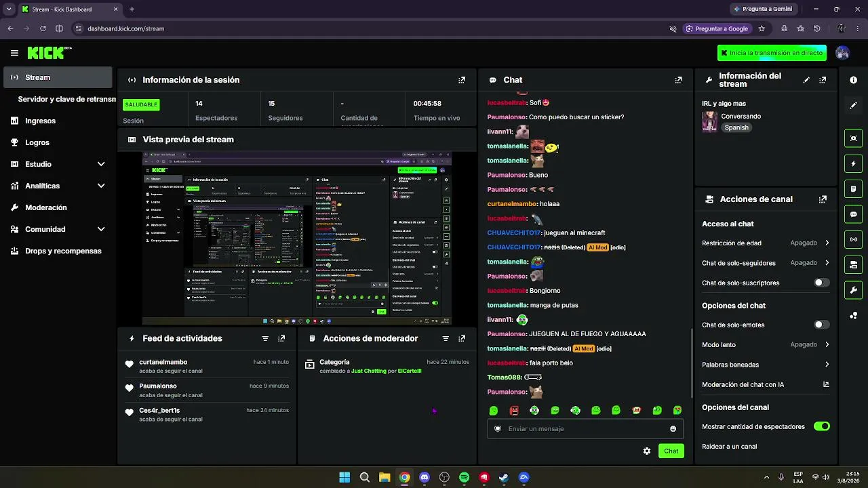The height and width of the screenshot is (488, 868).
Task: Click username curtanelmambo in activity feed
Action: (x=163, y=362)
